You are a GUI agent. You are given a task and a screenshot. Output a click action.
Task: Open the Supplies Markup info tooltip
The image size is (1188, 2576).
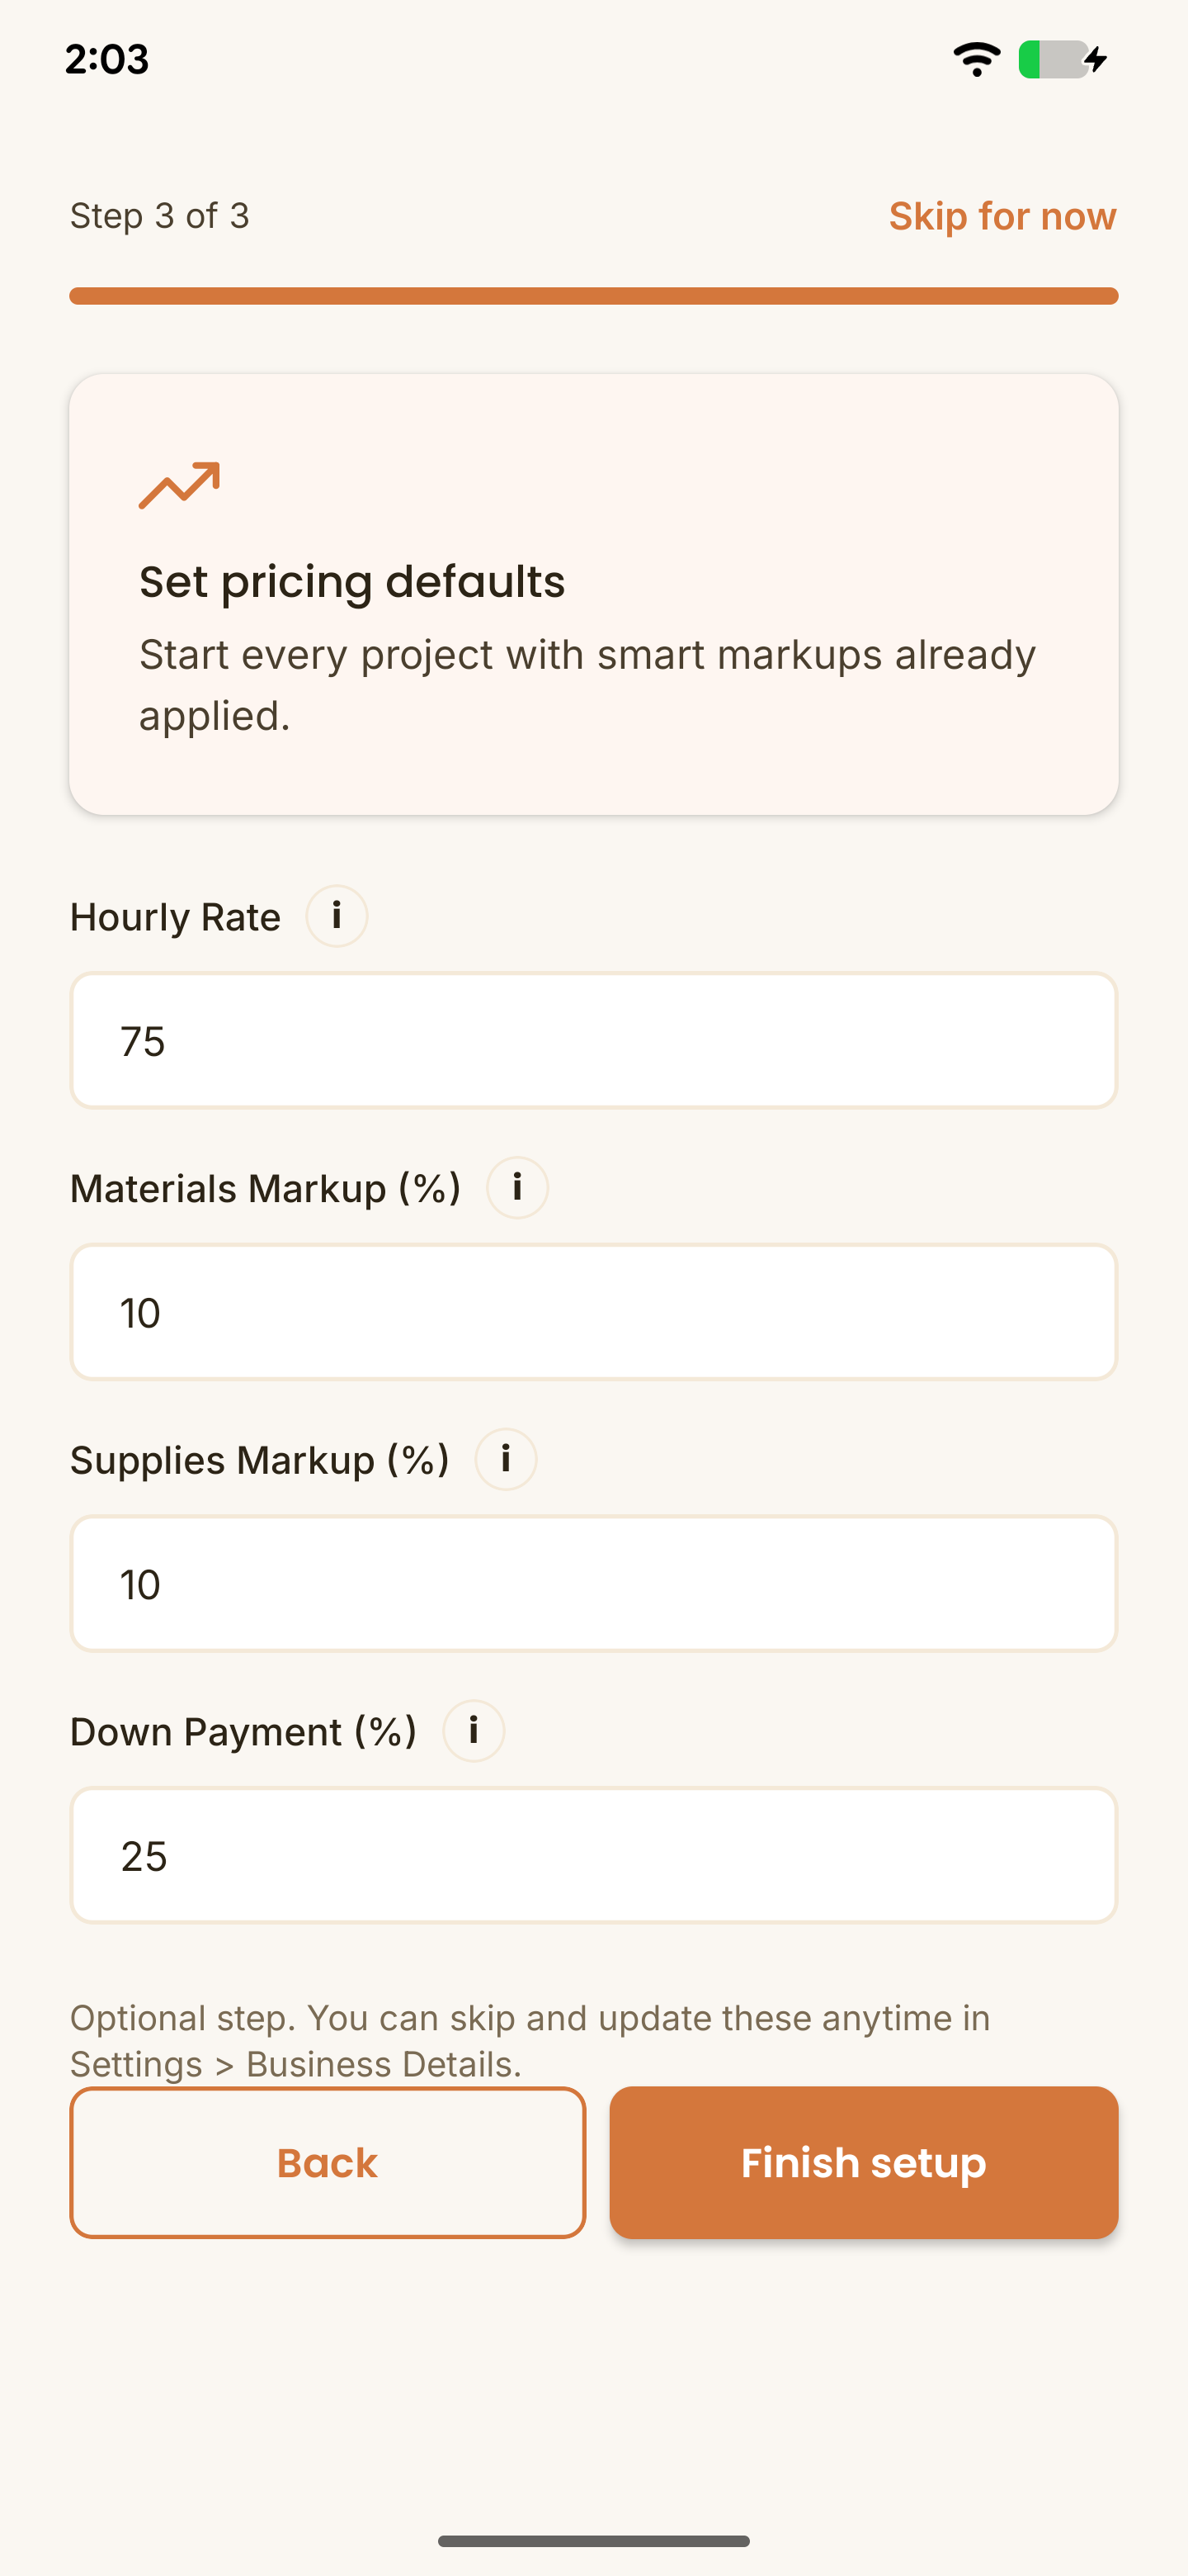point(505,1459)
